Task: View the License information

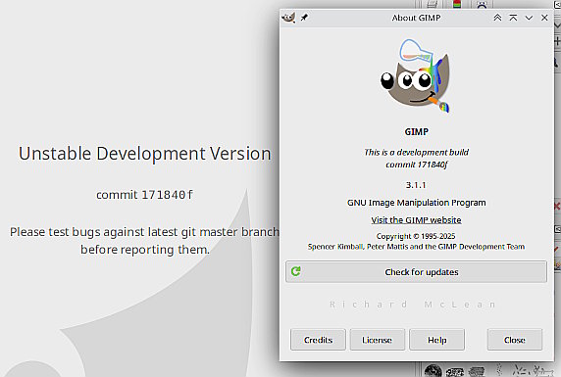Action: click(x=377, y=340)
